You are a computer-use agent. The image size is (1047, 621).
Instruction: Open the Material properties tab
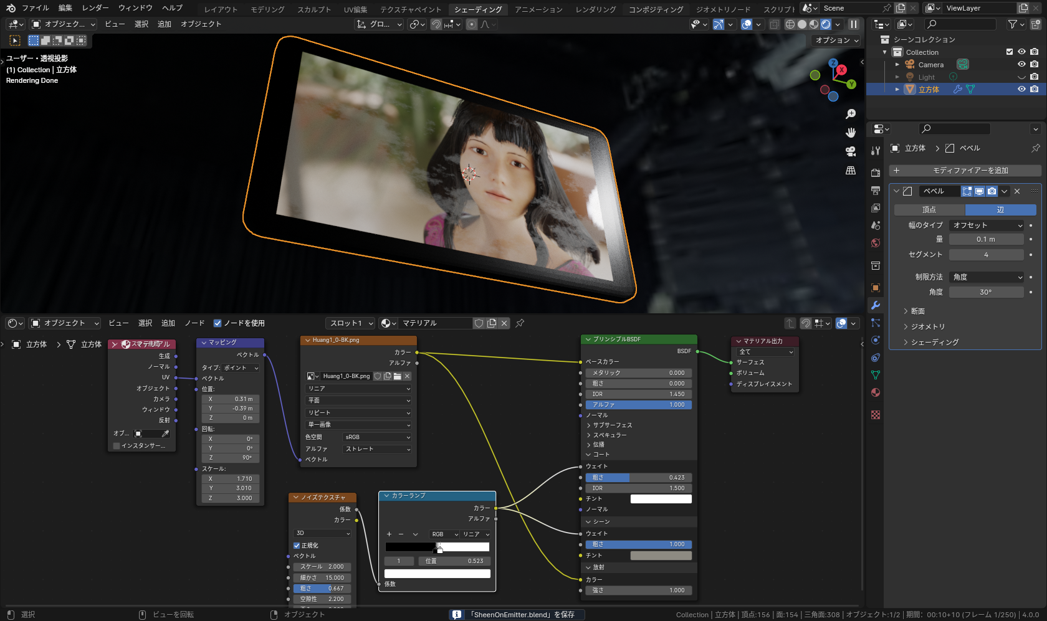[x=876, y=392]
